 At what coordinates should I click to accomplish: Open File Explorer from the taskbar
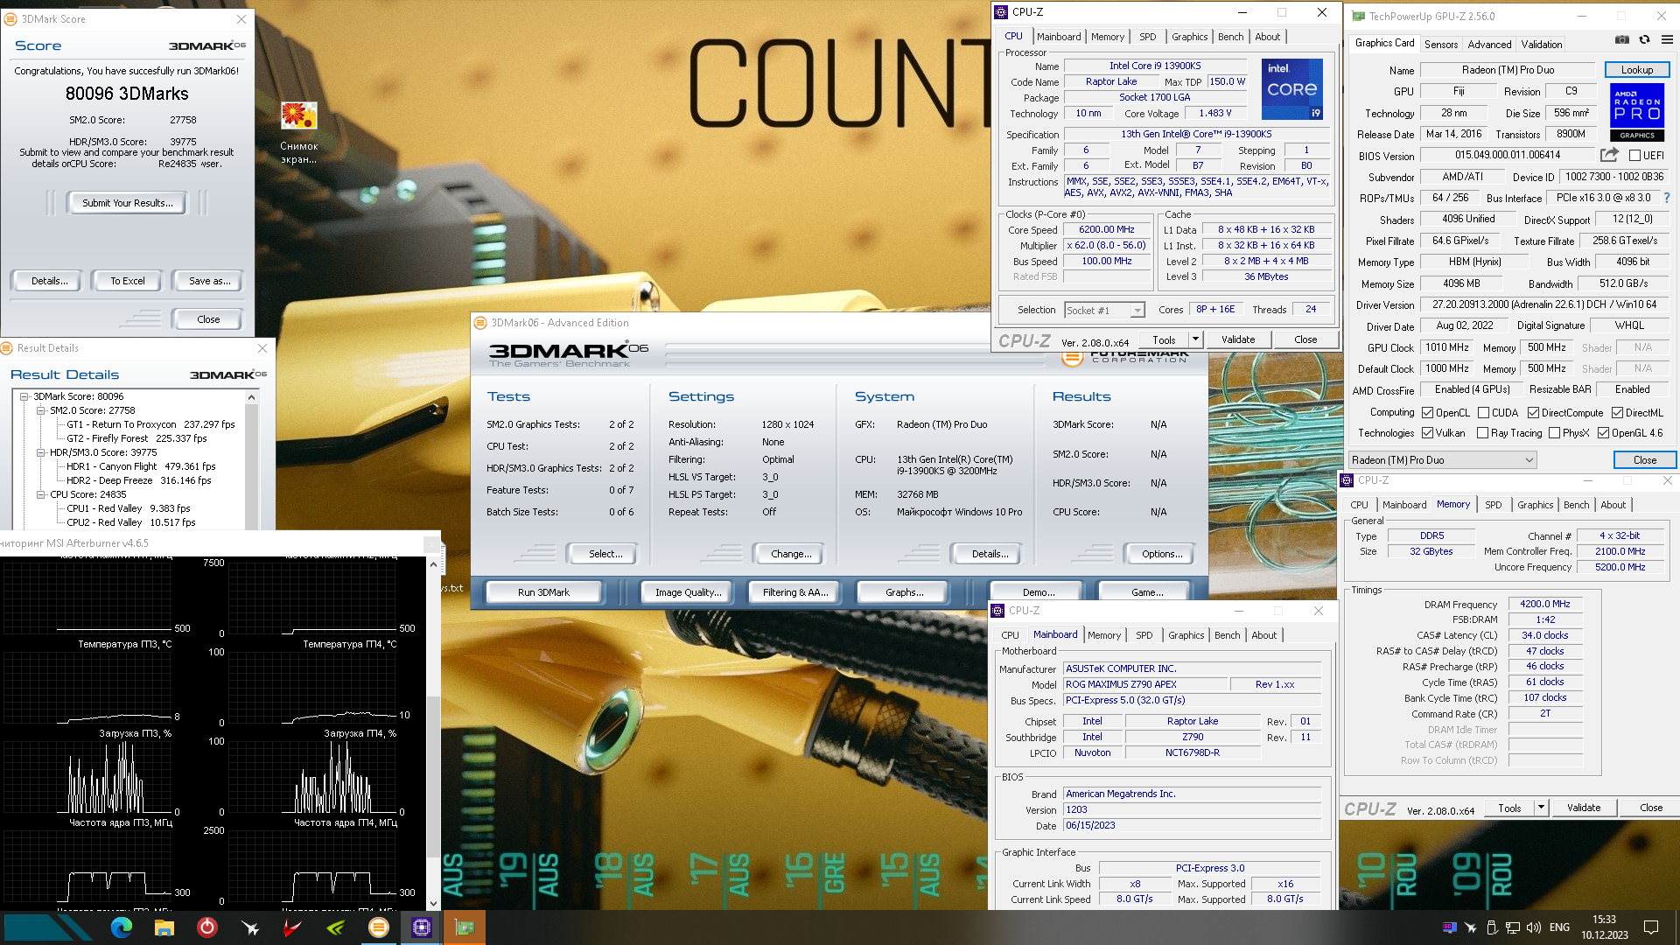click(x=164, y=927)
